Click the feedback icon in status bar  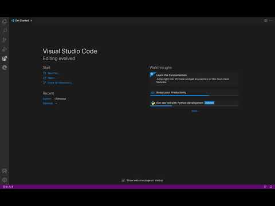265,187
